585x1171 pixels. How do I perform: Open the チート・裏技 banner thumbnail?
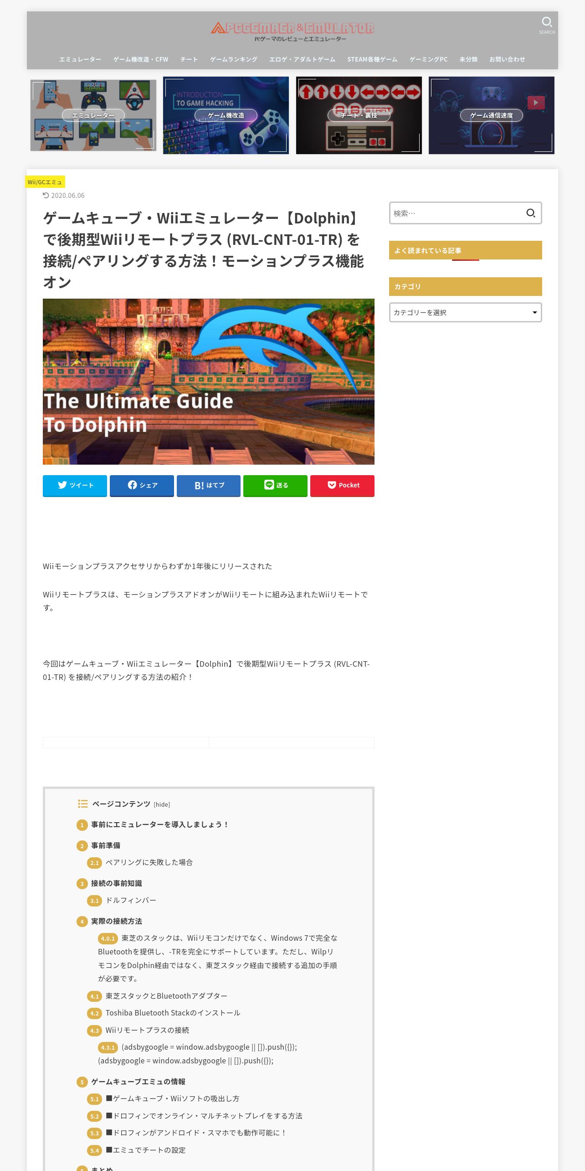point(359,115)
